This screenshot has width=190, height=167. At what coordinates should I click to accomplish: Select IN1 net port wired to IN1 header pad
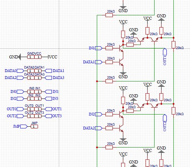[48, 92]
